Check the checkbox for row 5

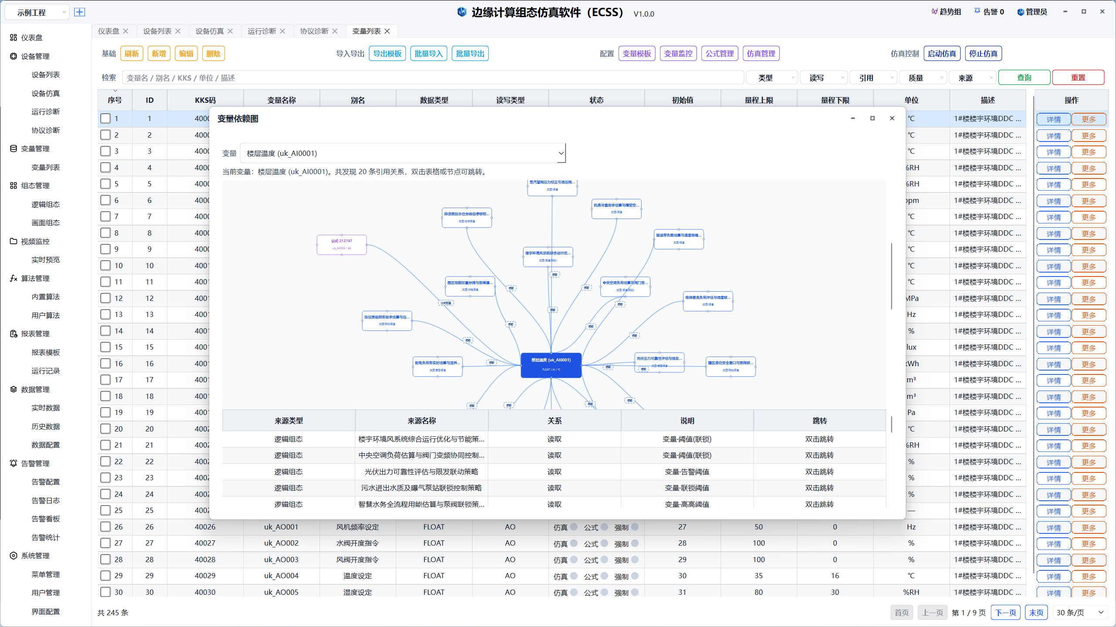[105, 184]
